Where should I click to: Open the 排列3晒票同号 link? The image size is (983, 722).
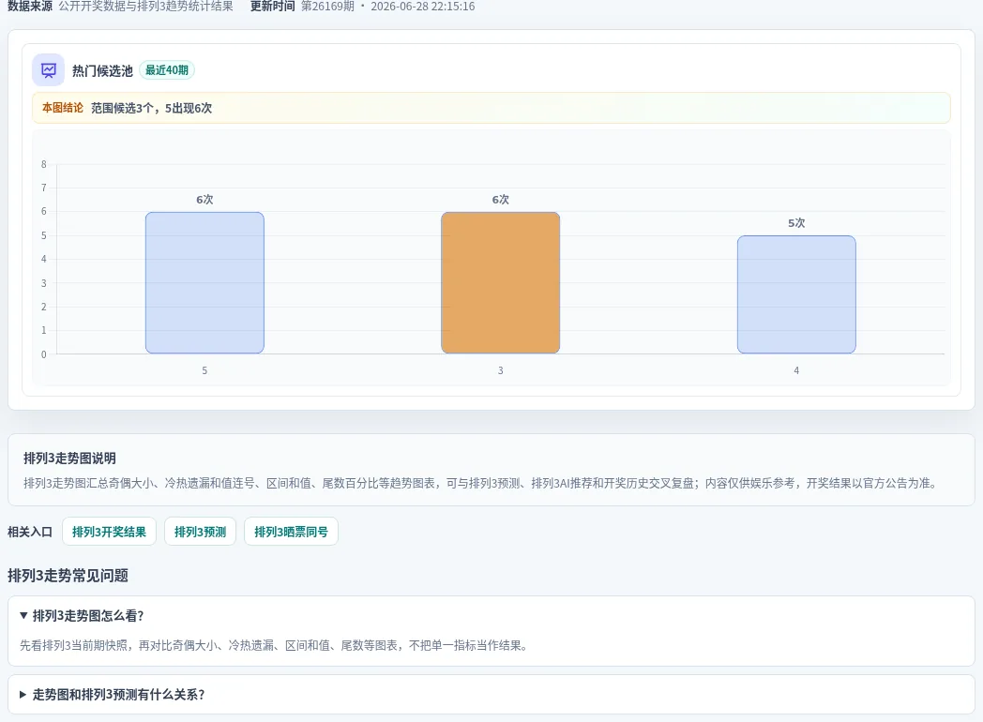291,532
